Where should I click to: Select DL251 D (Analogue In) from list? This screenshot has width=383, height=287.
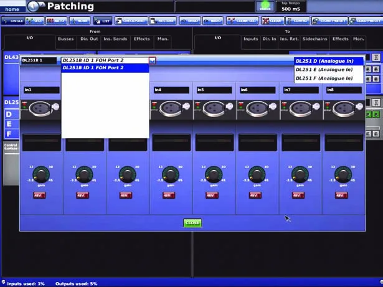329,61
